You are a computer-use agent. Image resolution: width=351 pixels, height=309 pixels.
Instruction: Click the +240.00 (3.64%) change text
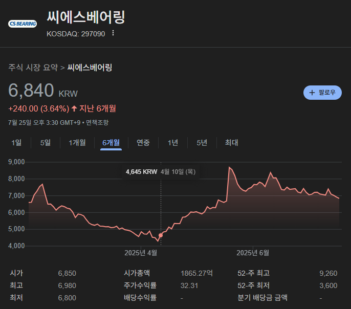click(39, 109)
